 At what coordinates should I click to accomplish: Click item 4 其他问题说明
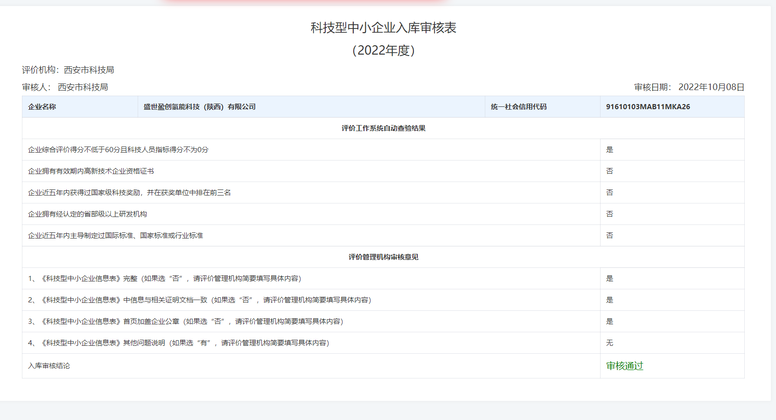(179, 343)
